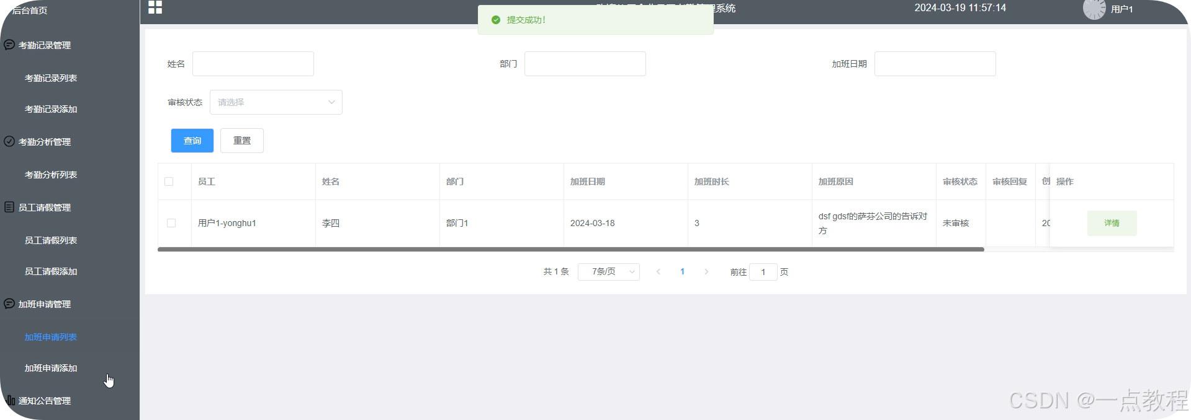Open the 7条/页 page size selector
The height and width of the screenshot is (420, 1191).
click(x=609, y=272)
